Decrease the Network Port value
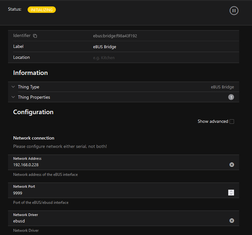The width and height of the screenshot is (252, 235). 231,194
